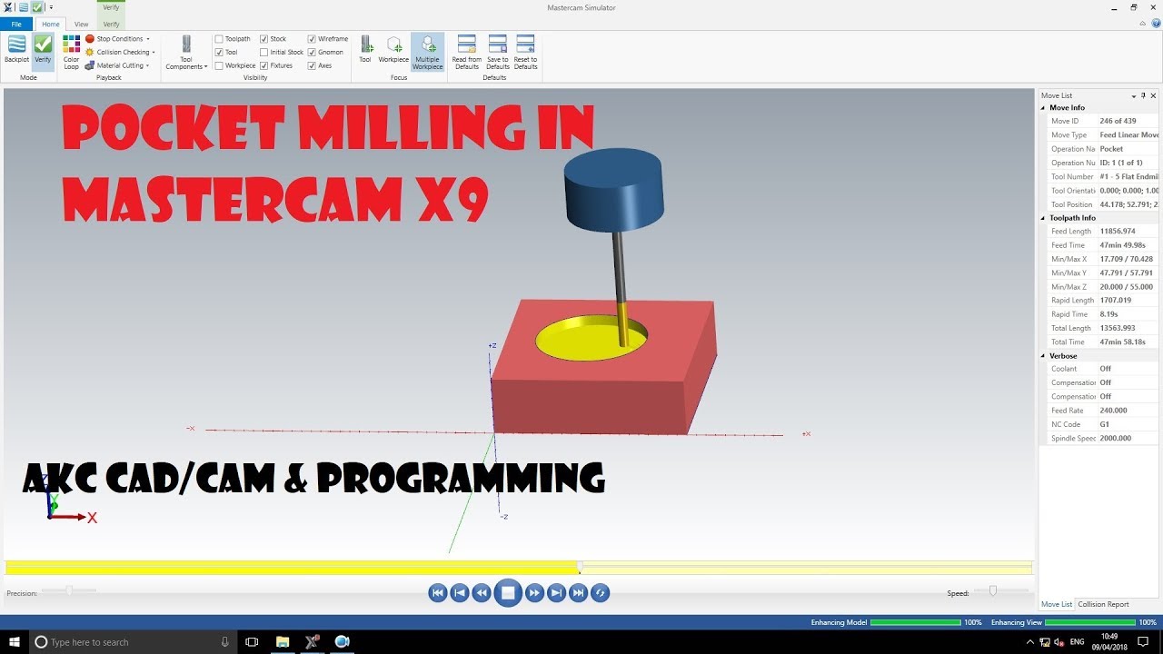The image size is (1163, 654).
Task: Open Windows Task View on the taskbar
Action: click(x=253, y=642)
